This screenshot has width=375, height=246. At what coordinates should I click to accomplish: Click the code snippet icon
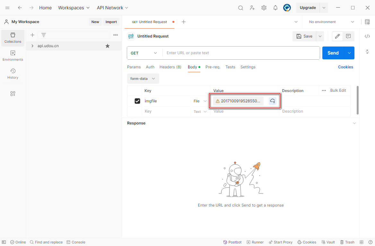(367, 36)
